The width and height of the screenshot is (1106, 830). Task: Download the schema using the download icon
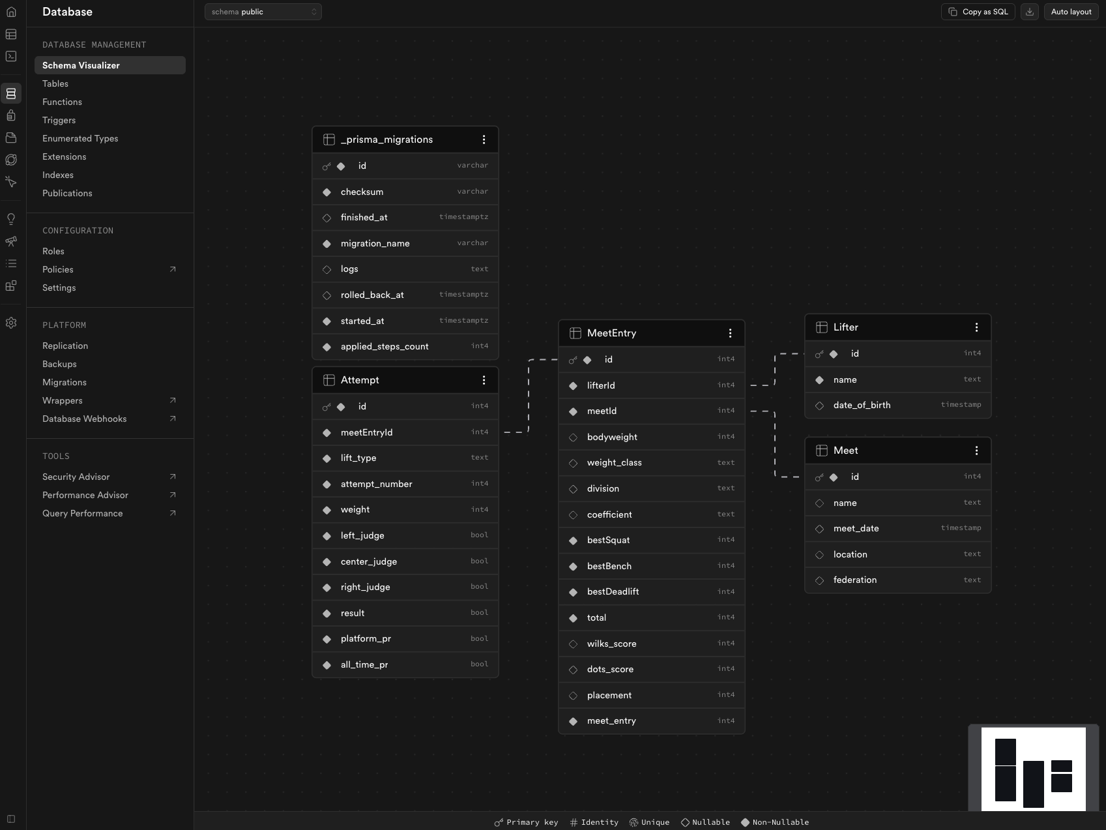point(1030,11)
